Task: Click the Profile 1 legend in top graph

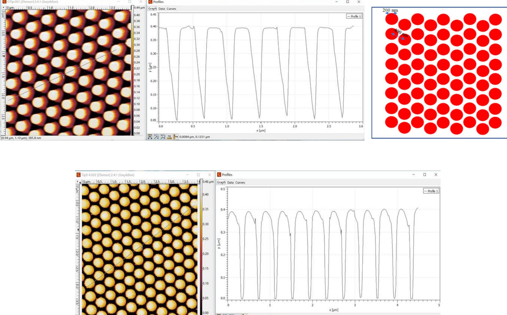Action: (354, 16)
